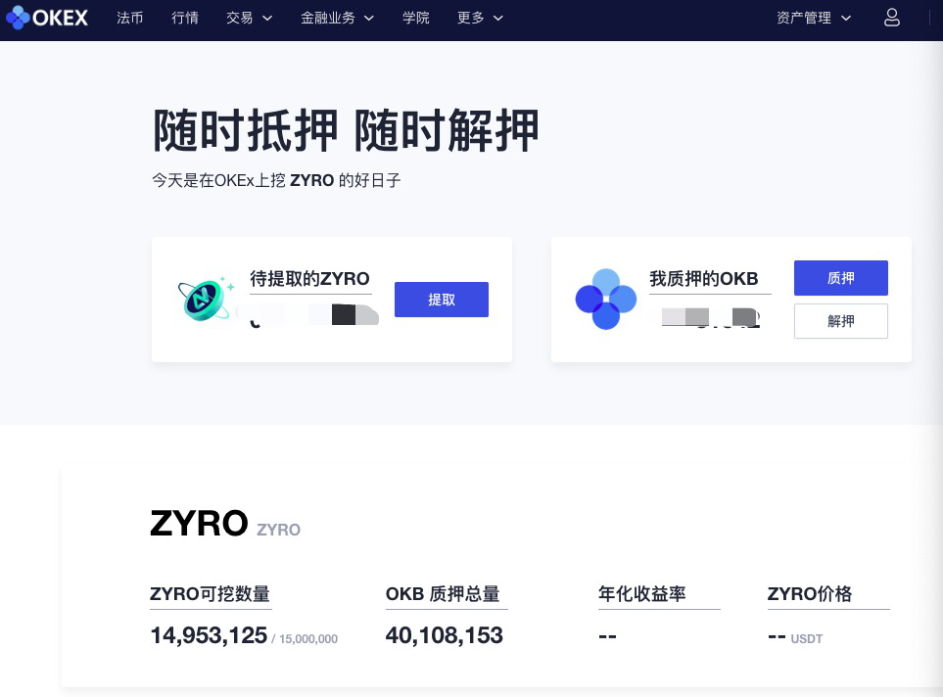
Task: Click the 提取 button to withdraw ZYRO
Action: point(442,300)
